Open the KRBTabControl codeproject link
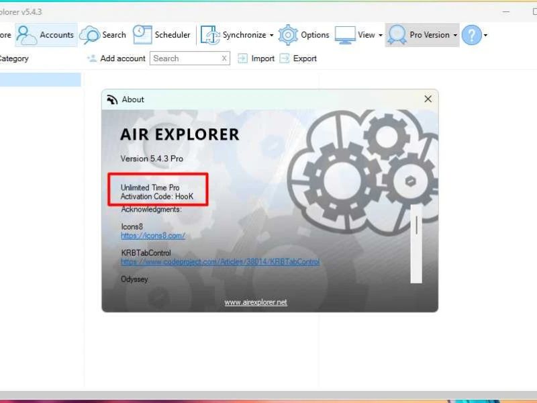Viewport: 537px width, 403px height. click(220, 262)
